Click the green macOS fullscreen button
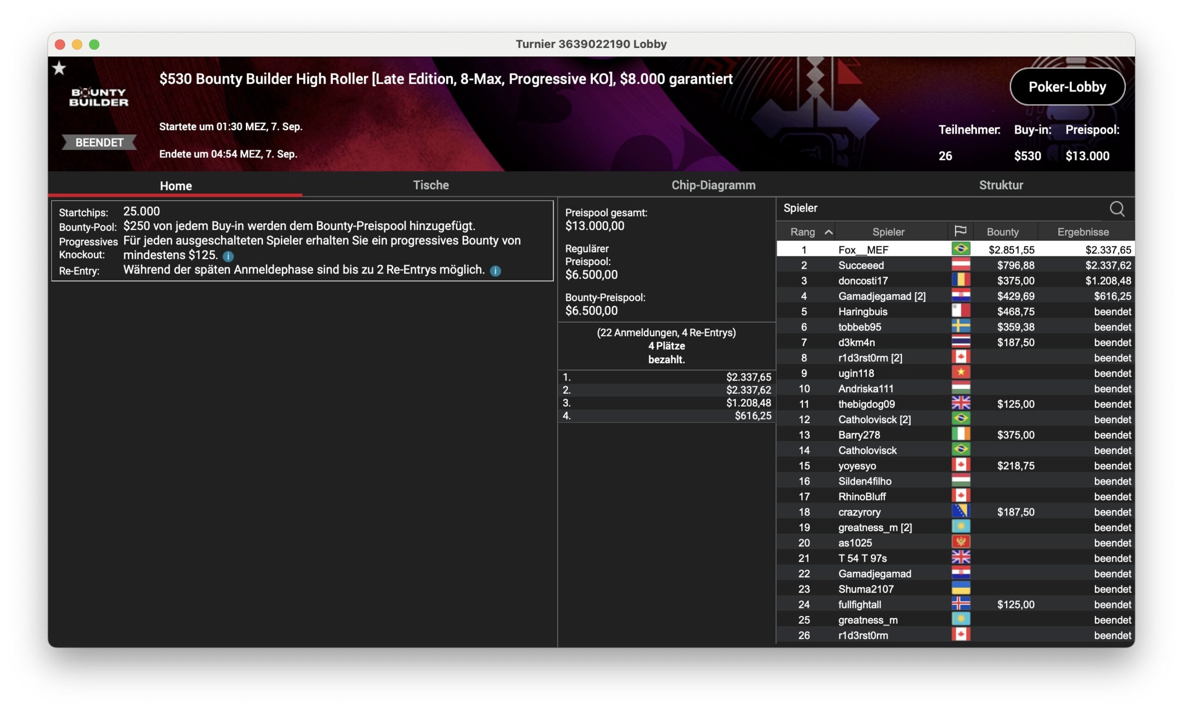This screenshot has width=1183, height=711. coord(94,44)
